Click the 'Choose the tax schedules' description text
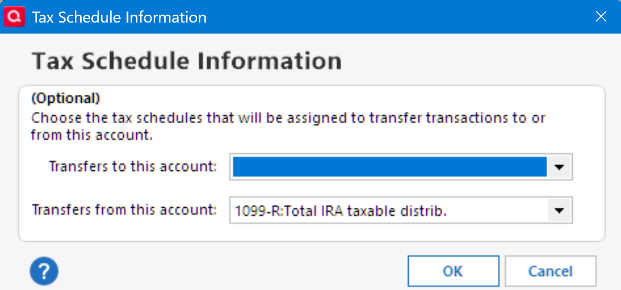 coord(288,117)
